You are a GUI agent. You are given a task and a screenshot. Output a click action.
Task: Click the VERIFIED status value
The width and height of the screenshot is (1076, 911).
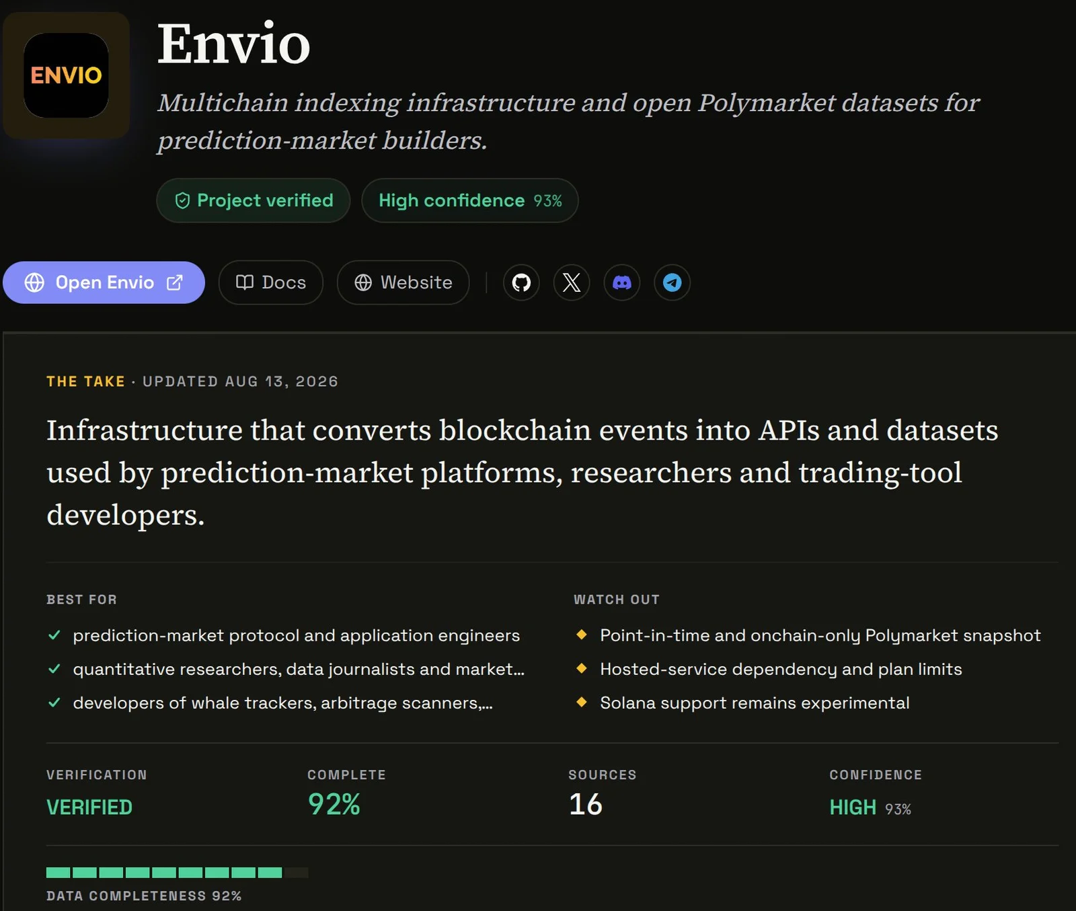tap(89, 807)
